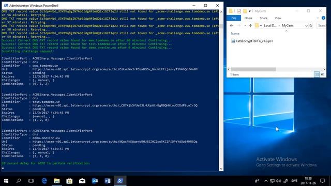The height and width of the screenshot is (186, 331).
Task: Open network status tray icon
Action: coord(273,181)
